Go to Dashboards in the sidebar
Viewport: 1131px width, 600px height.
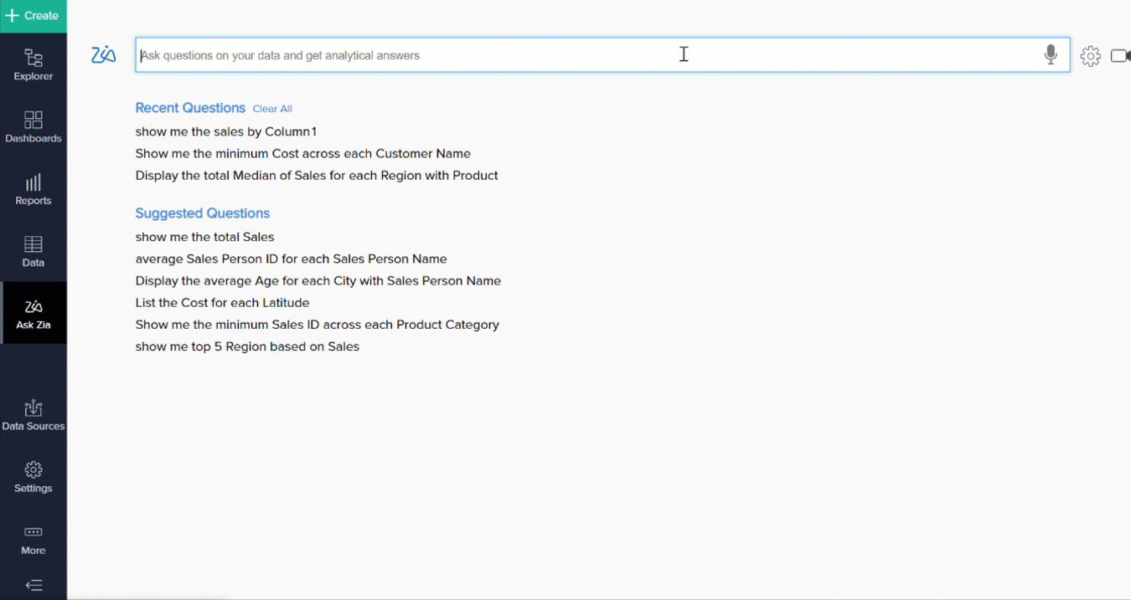pos(34,127)
